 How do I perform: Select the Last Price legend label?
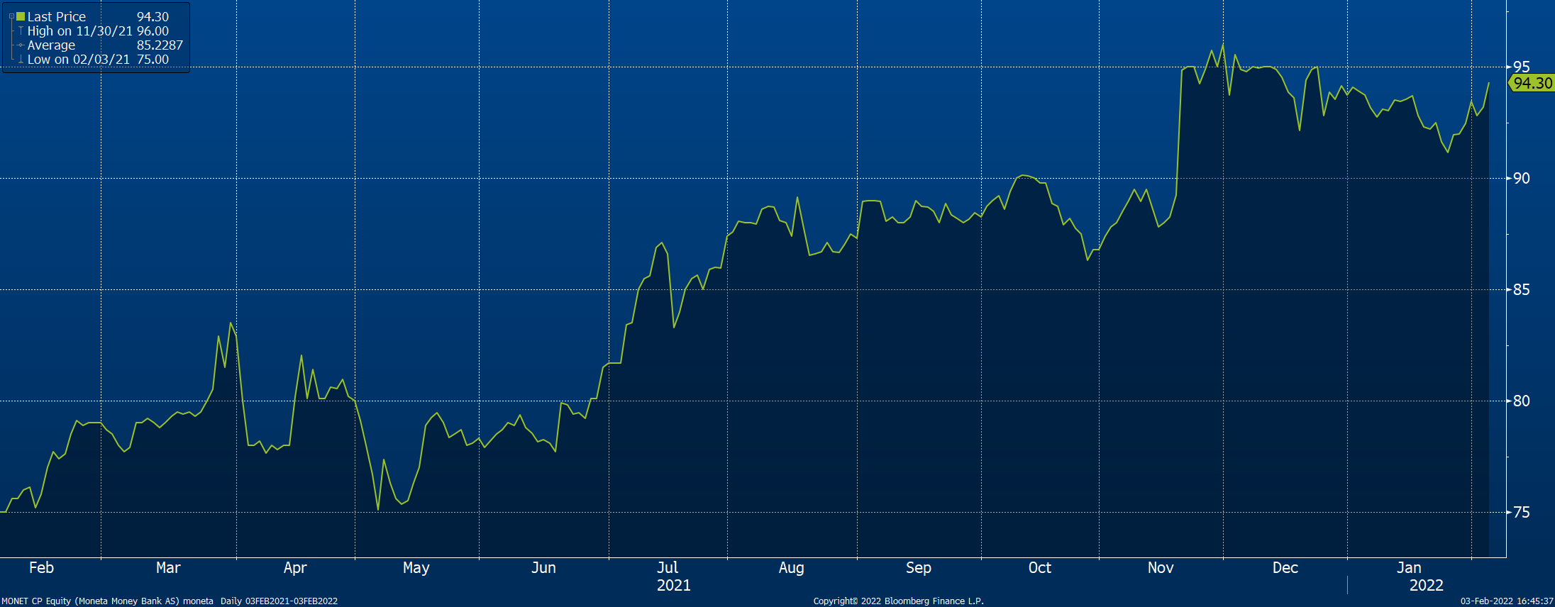click(57, 16)
